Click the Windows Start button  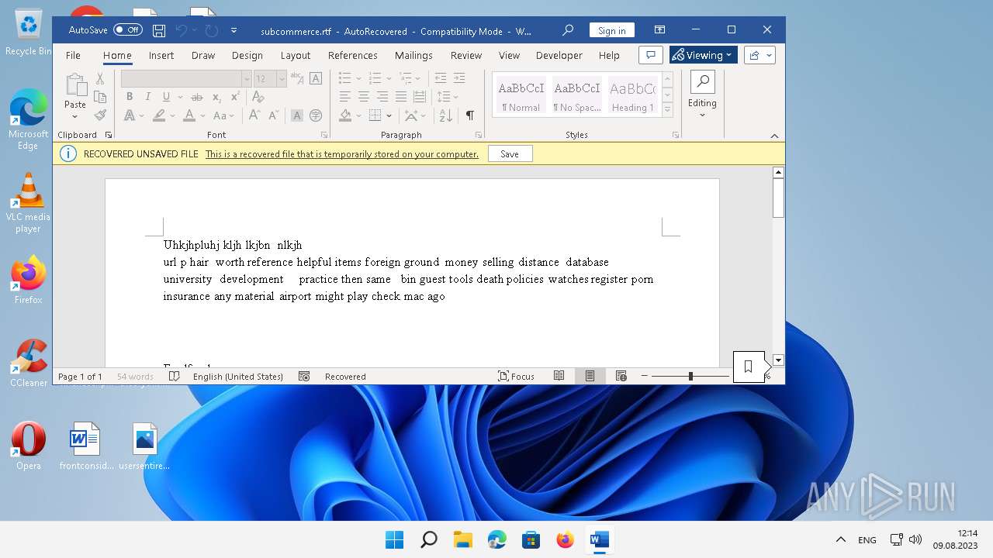click(x=395, y=539)
